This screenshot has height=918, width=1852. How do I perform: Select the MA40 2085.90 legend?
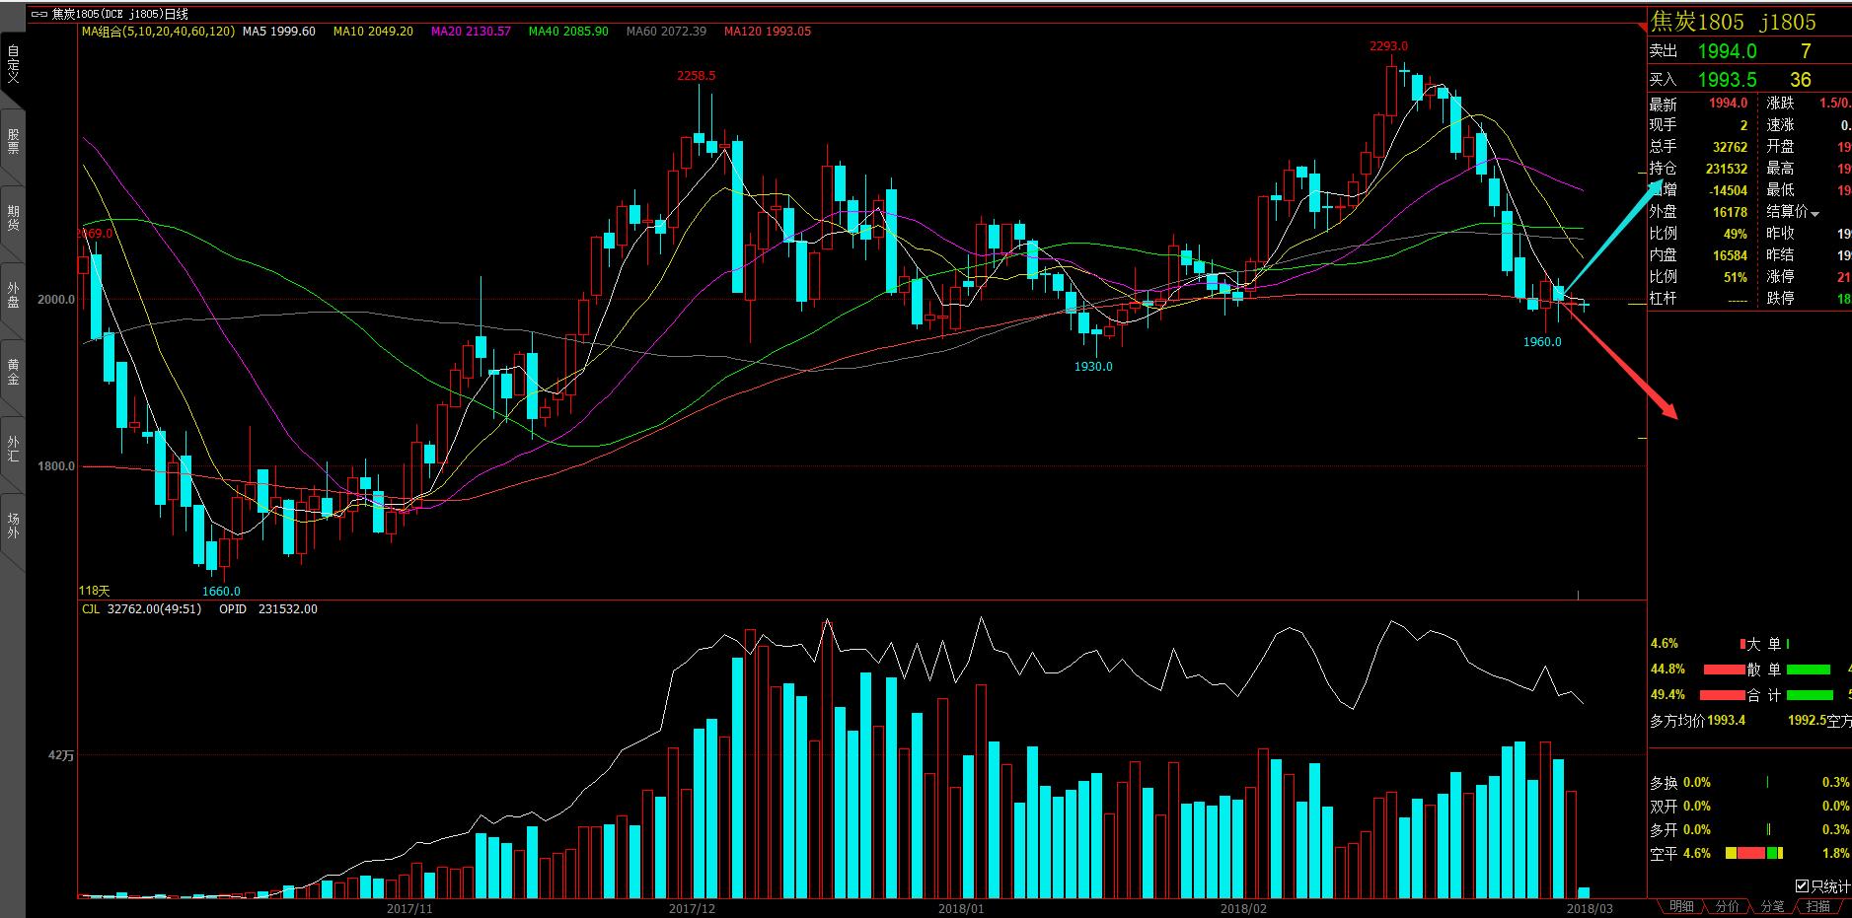tap(568, 32)
